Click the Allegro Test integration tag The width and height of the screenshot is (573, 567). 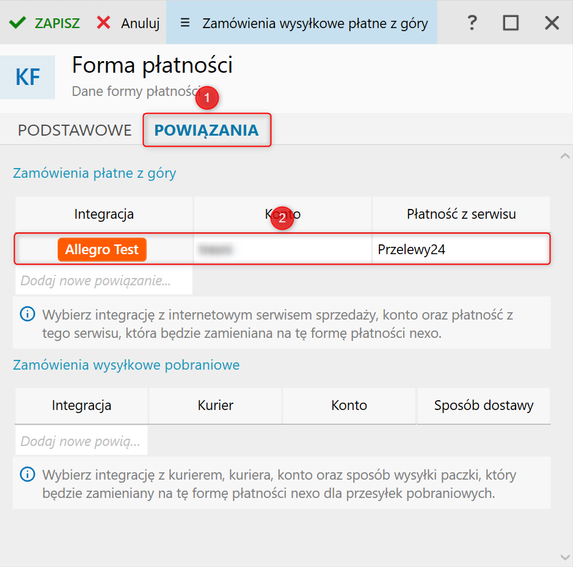(x=102, y=249)
